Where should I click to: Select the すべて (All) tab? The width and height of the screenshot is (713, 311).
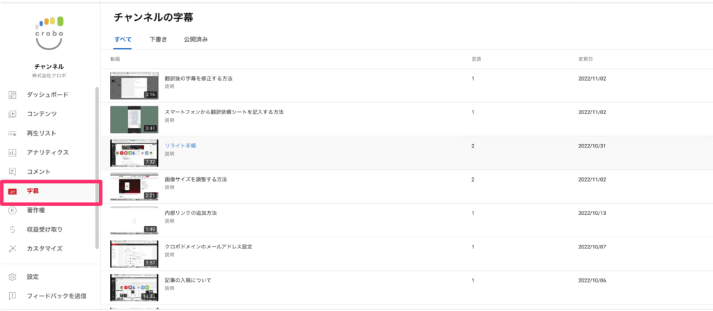(123, 39)
